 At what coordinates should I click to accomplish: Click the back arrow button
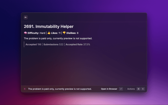(x=26, y=17)
